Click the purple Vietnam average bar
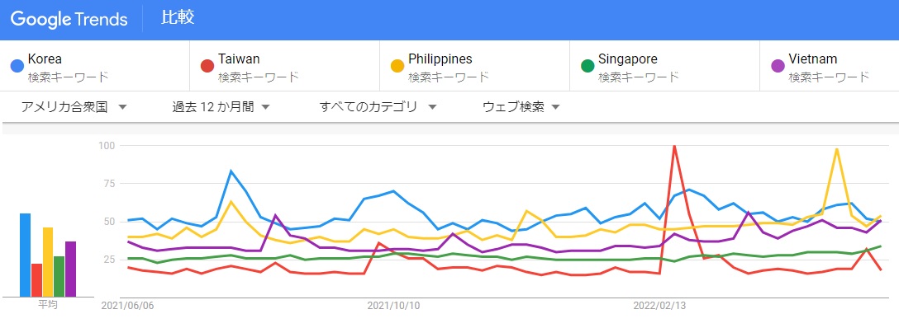 tap(70, 269)
